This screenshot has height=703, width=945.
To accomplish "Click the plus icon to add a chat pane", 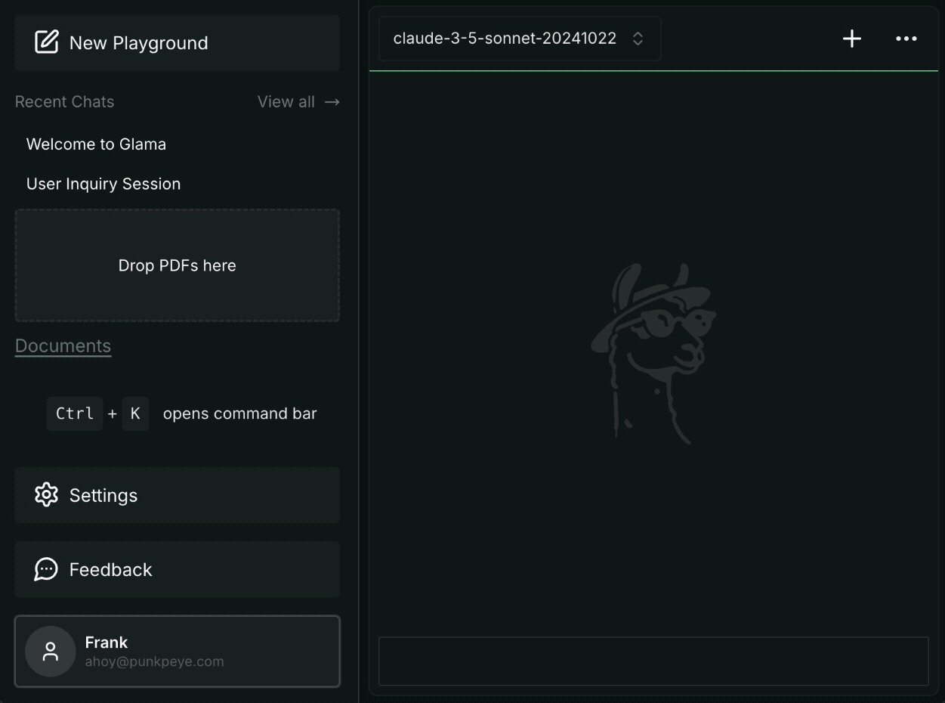I will pos(851,39).
